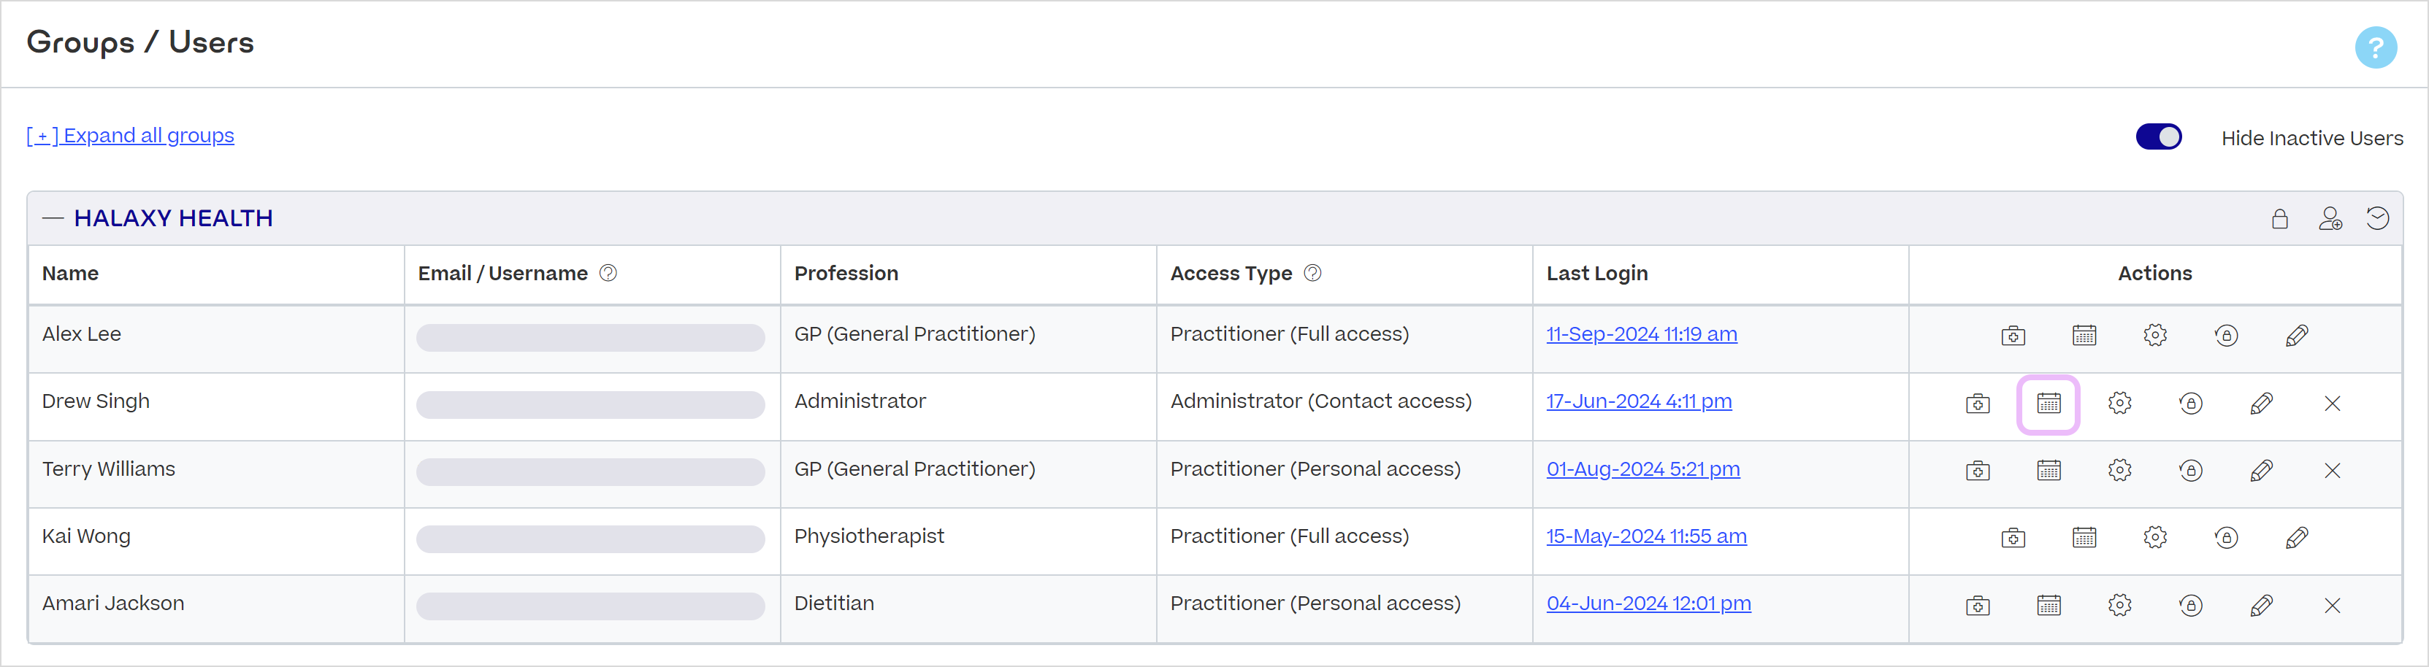Toggle the Hide Inactive Users switch

point(2158,136)
